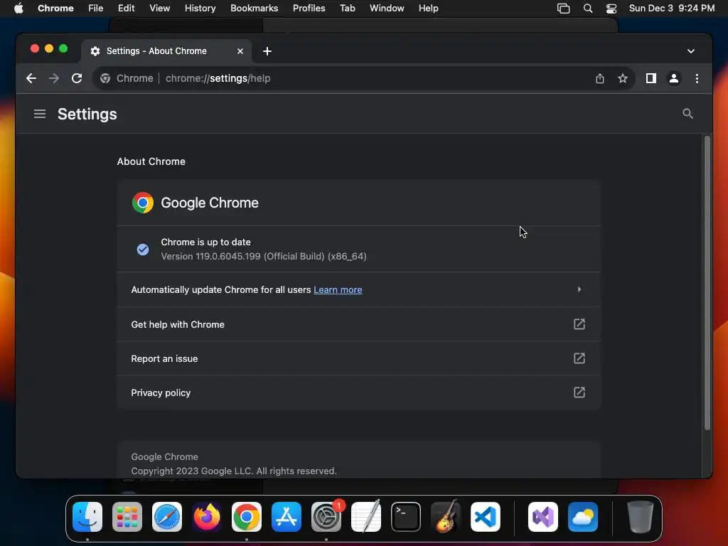The height and width of the screenshot is (546, 728).
Task: Launch Visual Studio Code from the Dock
Action: 485,517
